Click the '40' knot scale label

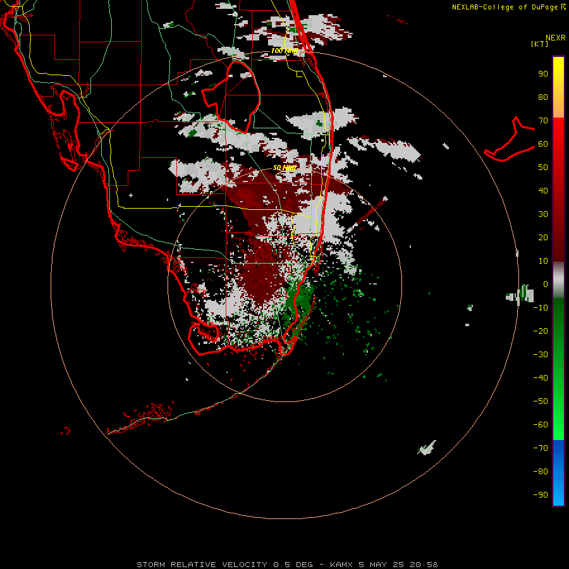point(543,191)
